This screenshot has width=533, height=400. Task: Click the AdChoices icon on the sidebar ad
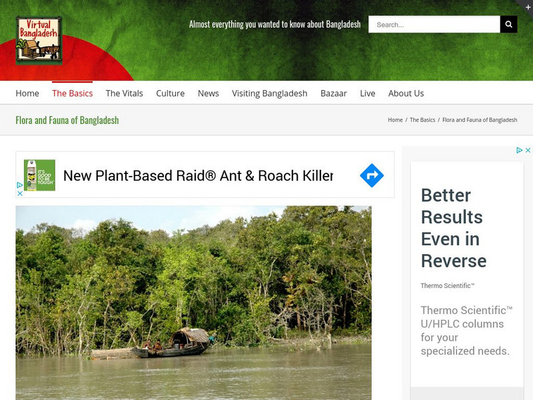[520, 150]
